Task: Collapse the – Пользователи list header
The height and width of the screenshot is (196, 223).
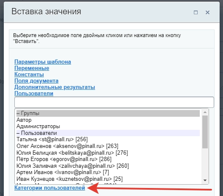Action: [x=108, y=133]
